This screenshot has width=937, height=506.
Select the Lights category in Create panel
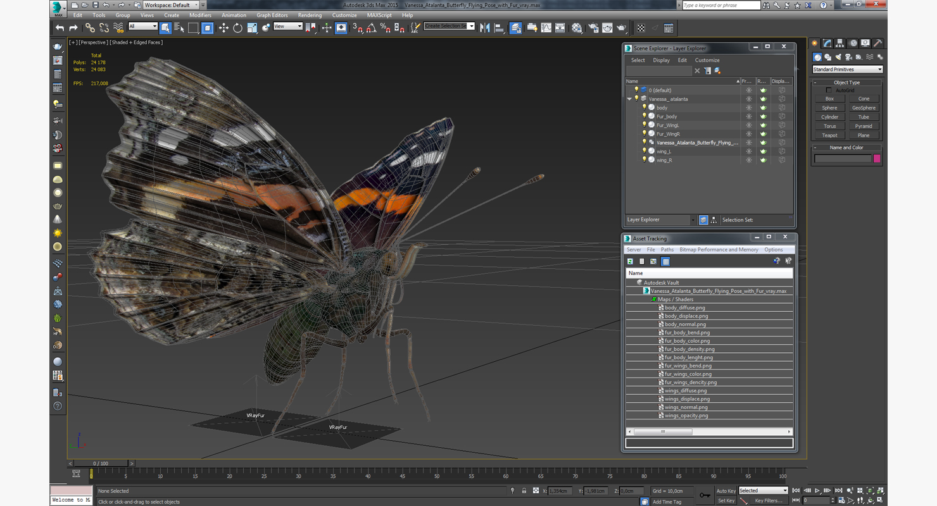point(838,57)
